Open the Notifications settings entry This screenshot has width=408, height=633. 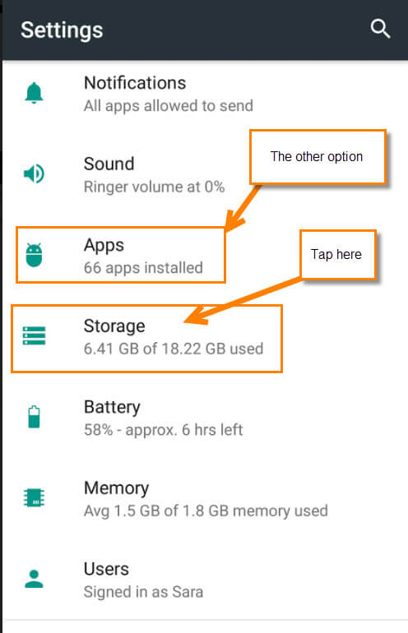[205, 94]
